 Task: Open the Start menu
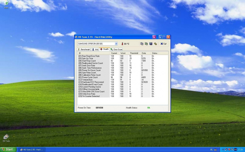coord(8,150)
